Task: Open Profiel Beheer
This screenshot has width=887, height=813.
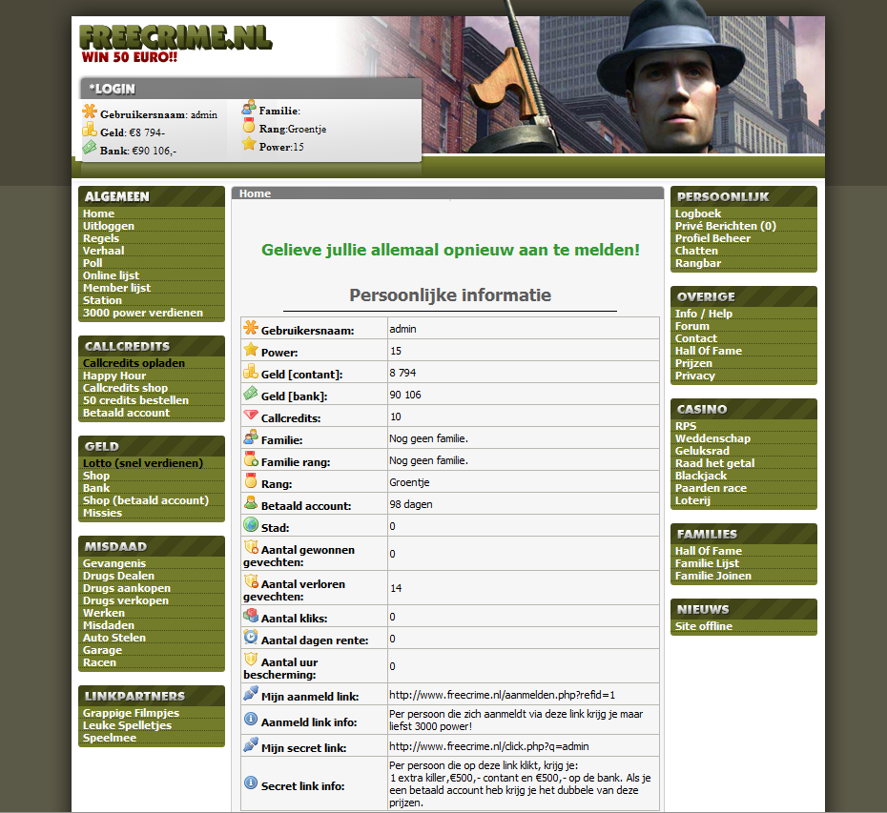Action: [712, 238]
